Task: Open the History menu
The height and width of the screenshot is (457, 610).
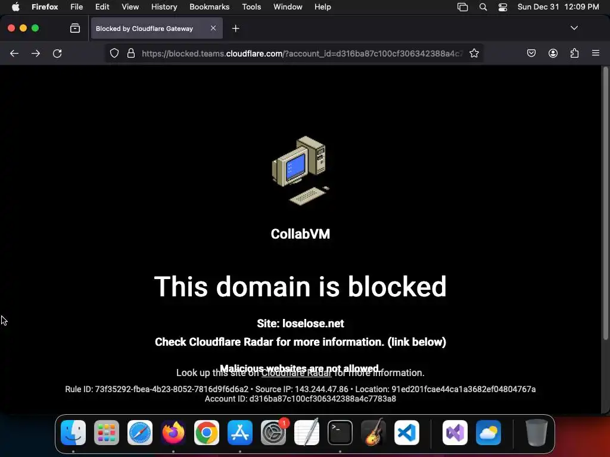Action: (164, 7)
